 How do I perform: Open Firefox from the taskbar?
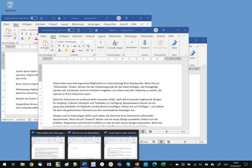pos(137,164)
